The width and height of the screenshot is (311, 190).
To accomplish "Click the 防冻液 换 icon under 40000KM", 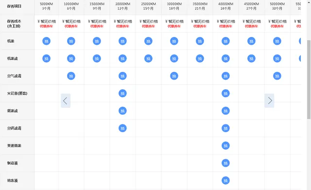I will click(x=225, y=180).
